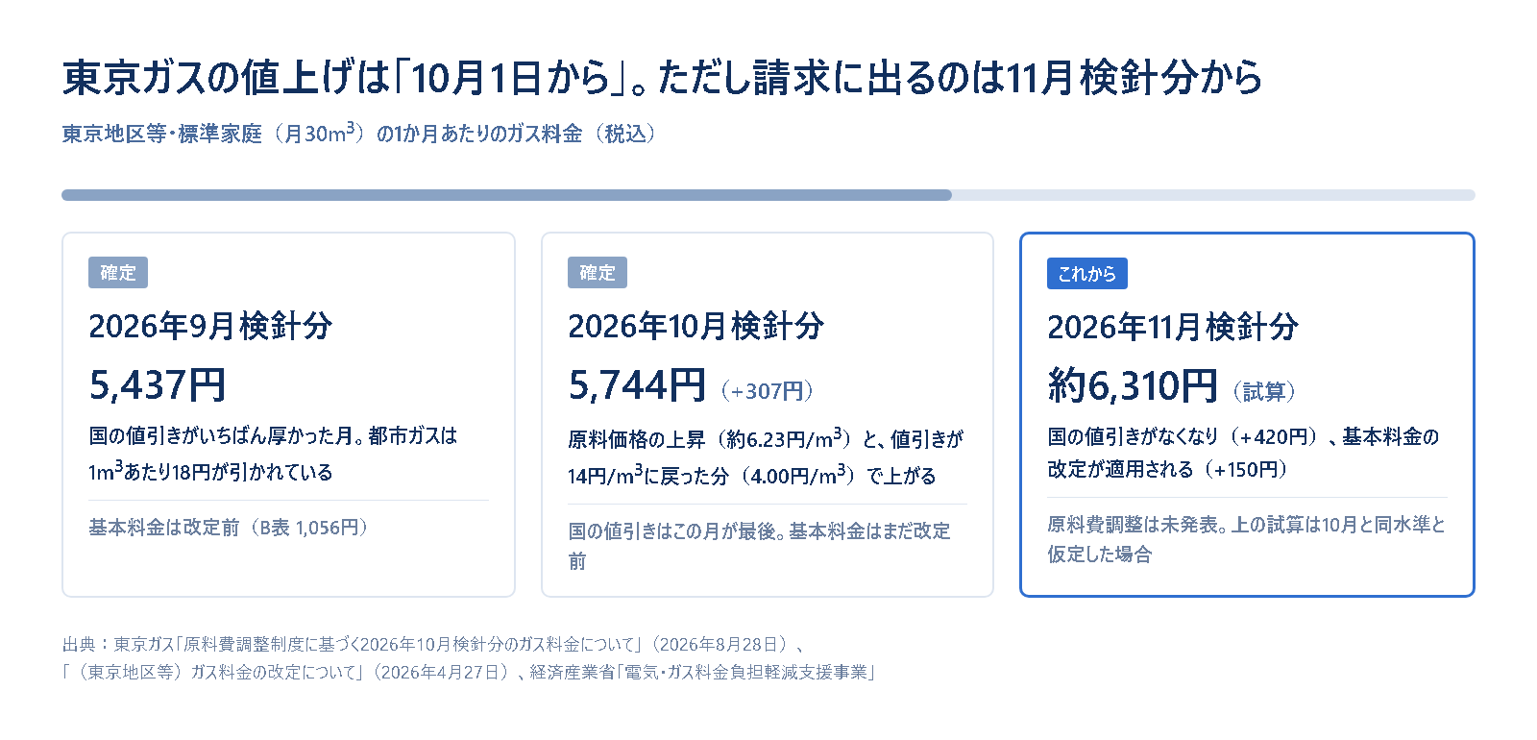
Task: Click the ガス料金の改定について source line
Action: pyautogui.click(x=470, y=672)
